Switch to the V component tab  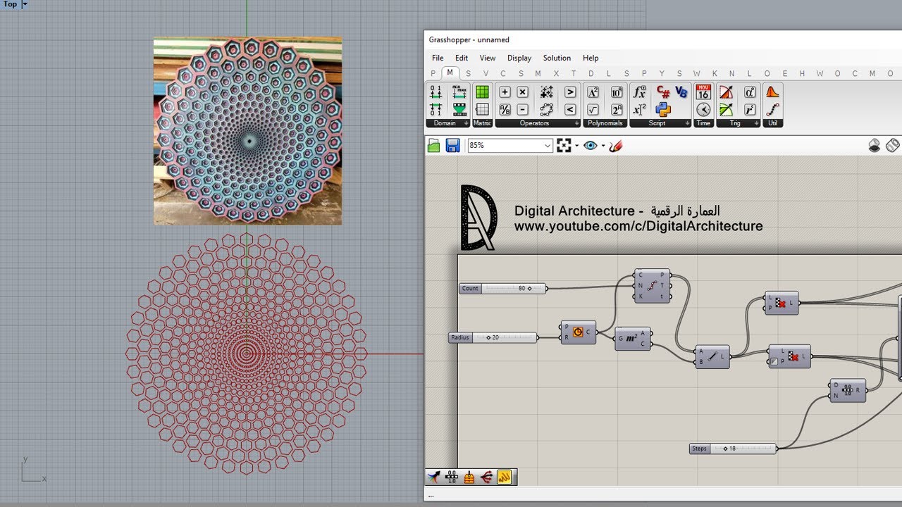pos(486,73)
